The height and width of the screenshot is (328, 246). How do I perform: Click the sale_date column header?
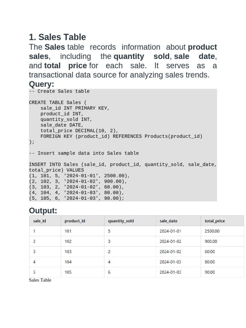178,221
